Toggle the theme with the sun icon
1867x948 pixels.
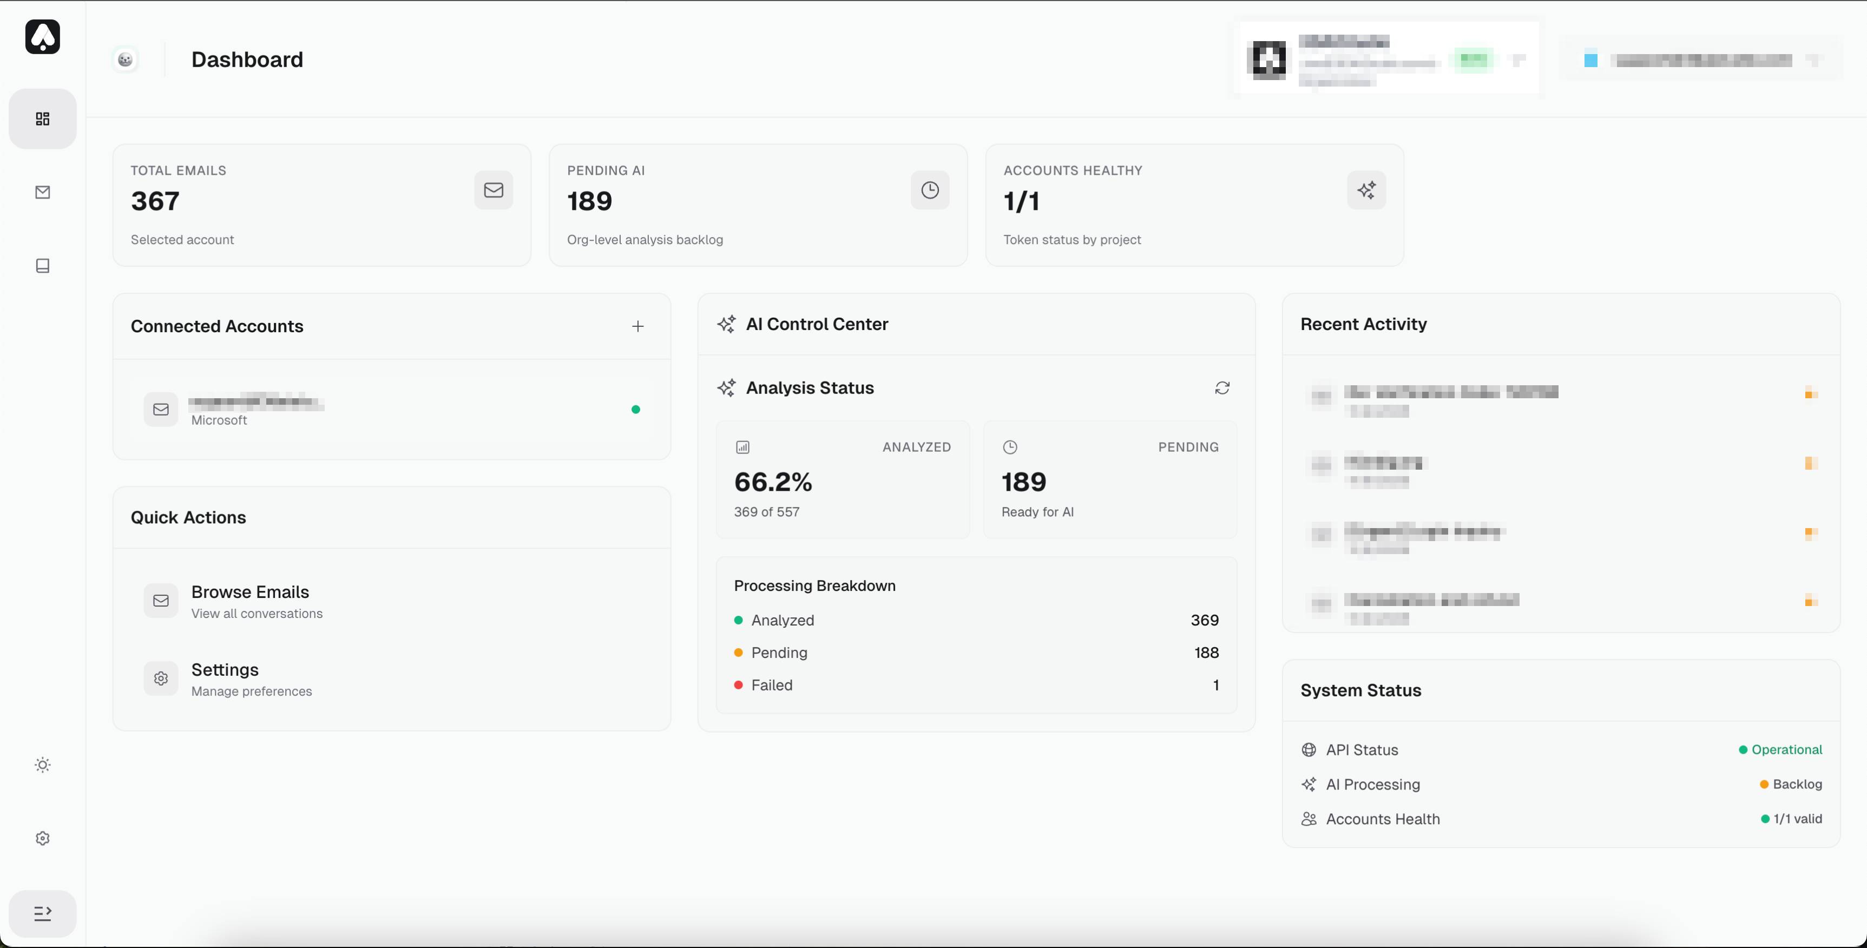(43, 765)
